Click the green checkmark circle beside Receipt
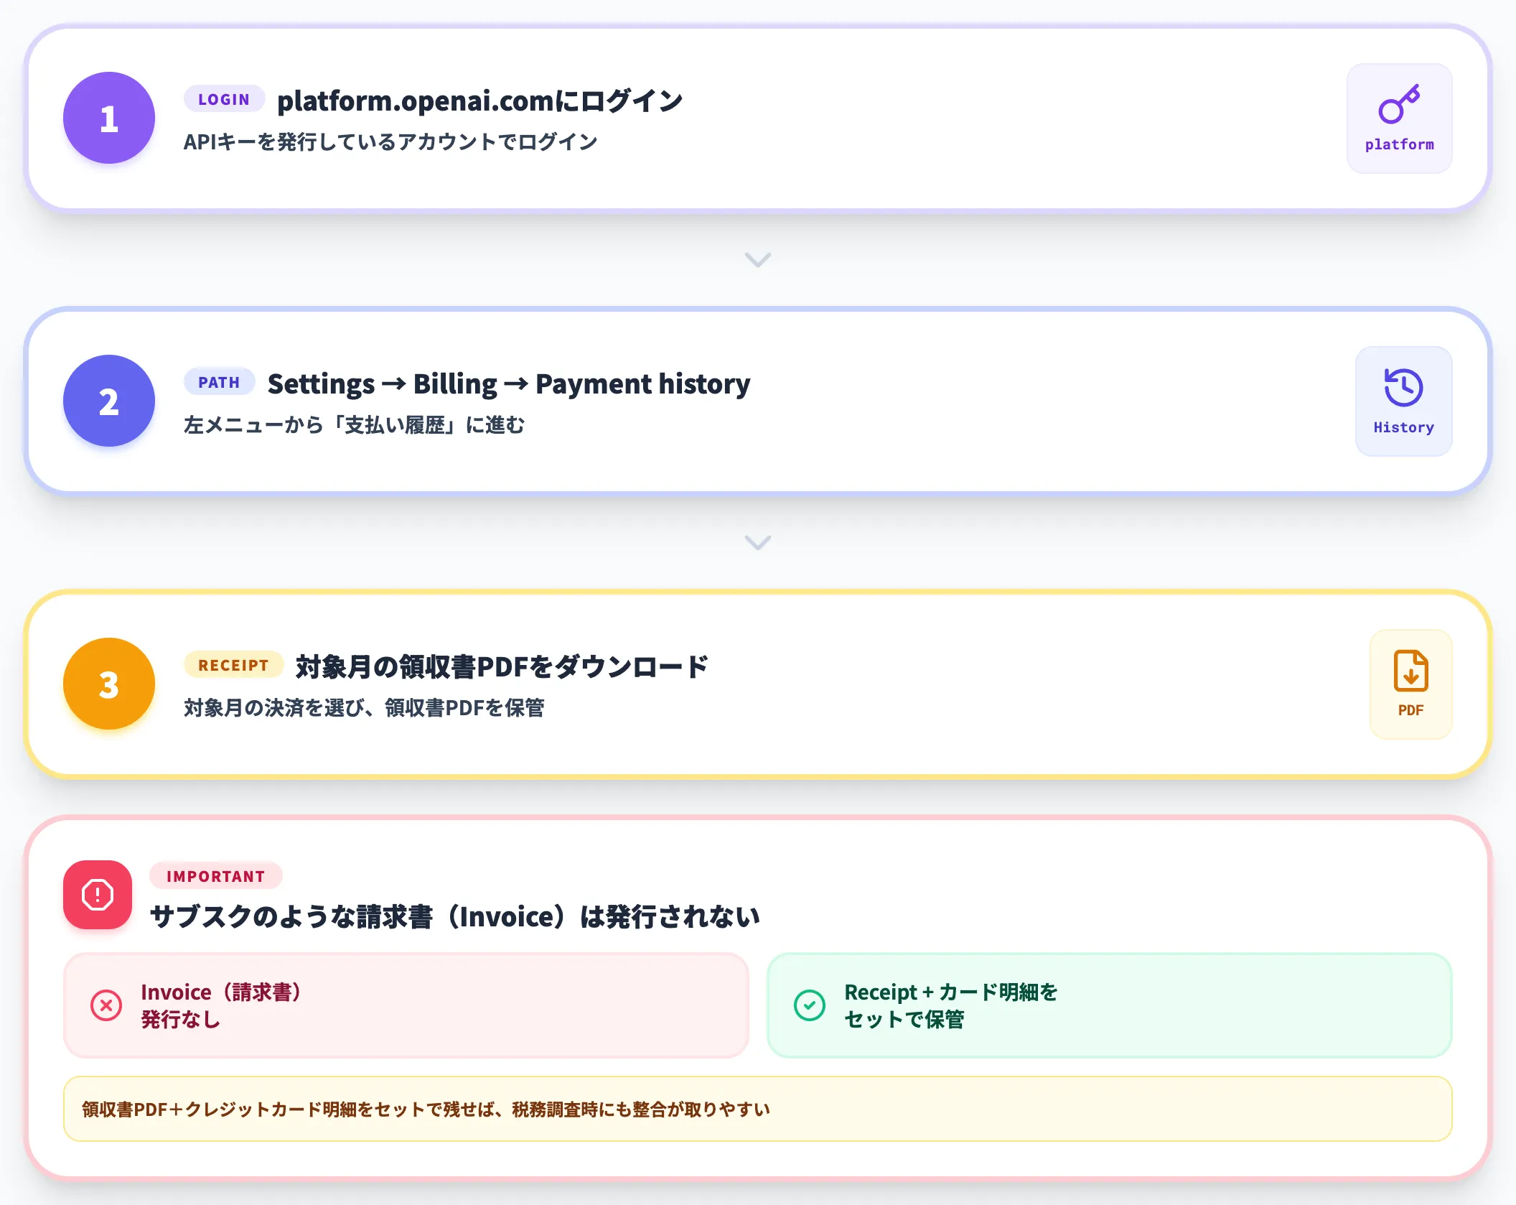 [810, 1005]
